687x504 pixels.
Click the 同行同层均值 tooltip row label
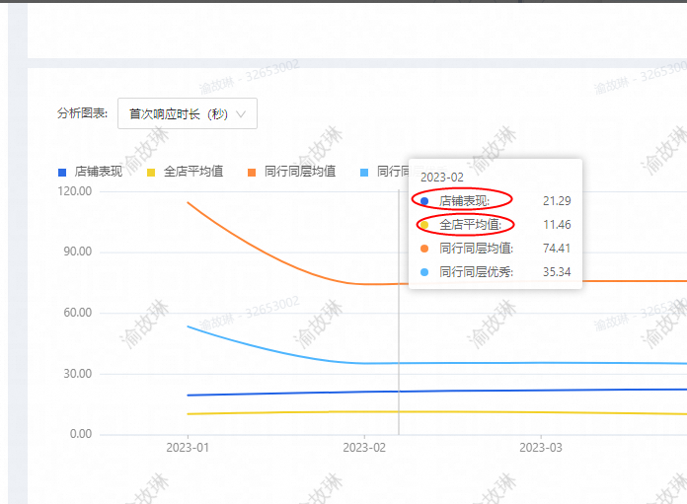[x=476, y=249]
